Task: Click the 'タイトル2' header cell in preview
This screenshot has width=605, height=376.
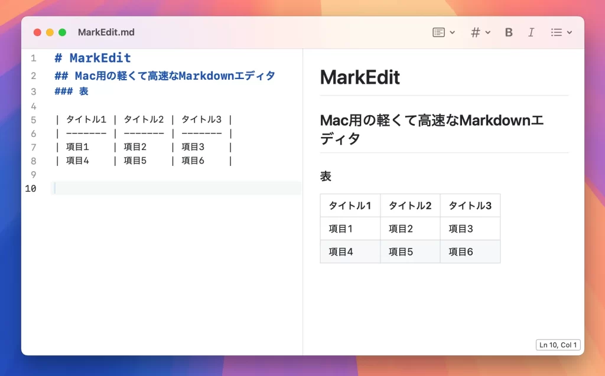Action: [x=410, y=205]
